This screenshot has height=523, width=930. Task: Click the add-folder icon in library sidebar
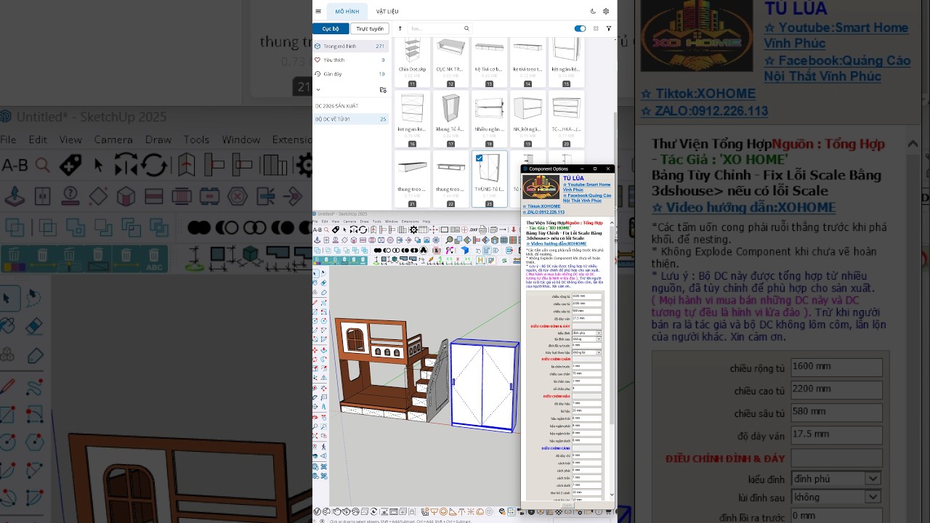383,89
